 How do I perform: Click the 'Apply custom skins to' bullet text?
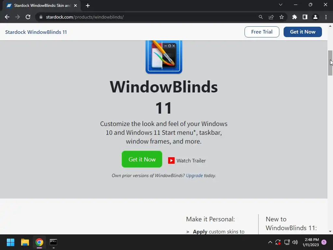pyautogui.click(x=219, y=231)
